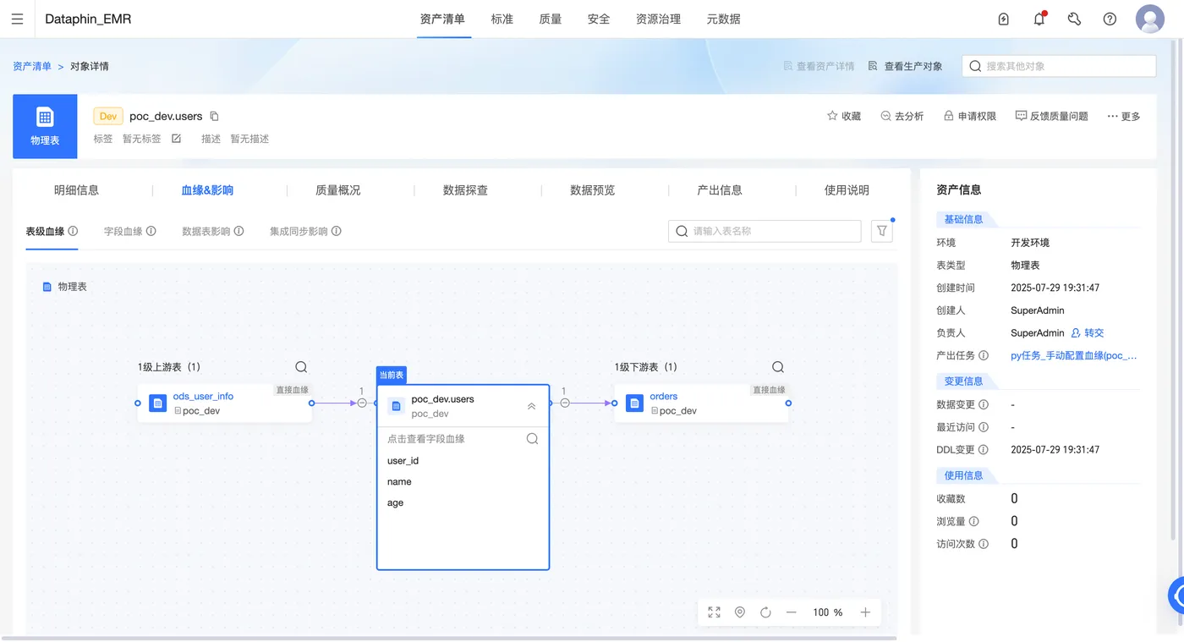
Task: Focus the 请输入表名称 search field
Action: pyautogui.click(x=765, y=231)
